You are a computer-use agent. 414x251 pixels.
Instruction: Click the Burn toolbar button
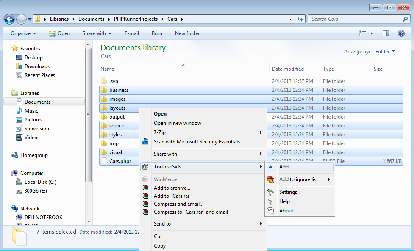pyautogui.click(x=157, y=33)
